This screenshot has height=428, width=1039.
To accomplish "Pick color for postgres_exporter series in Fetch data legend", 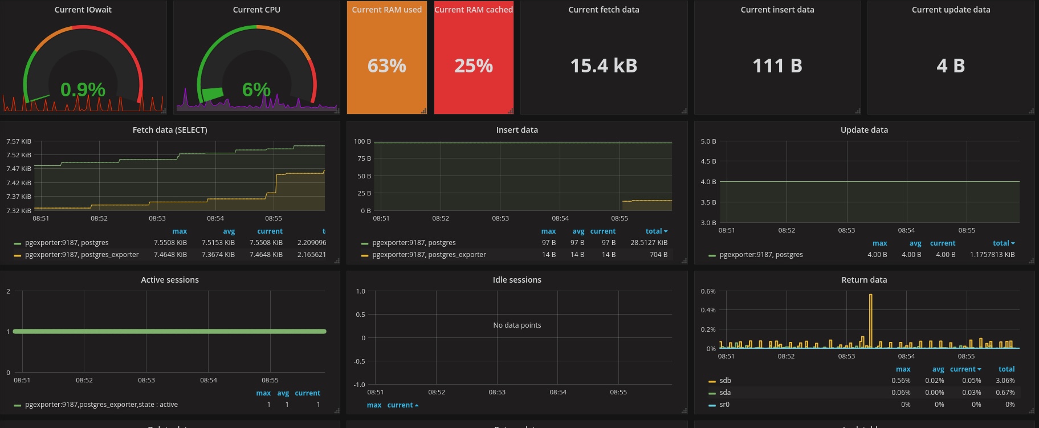I will 18,255.
